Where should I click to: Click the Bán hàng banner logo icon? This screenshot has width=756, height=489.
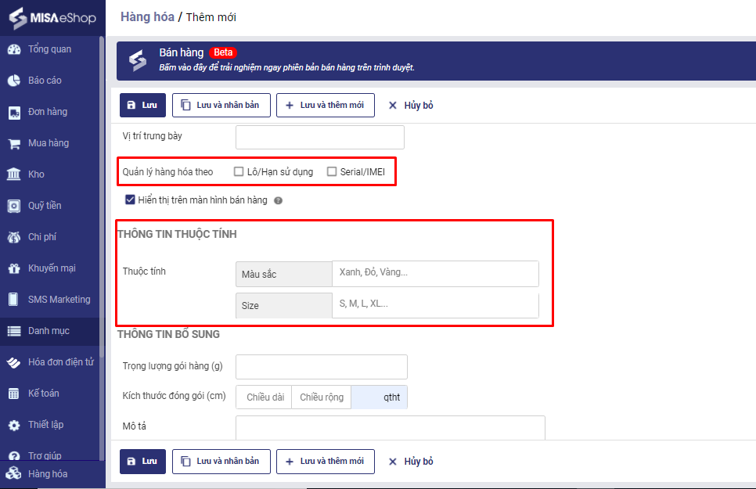[x=138, y=60]
